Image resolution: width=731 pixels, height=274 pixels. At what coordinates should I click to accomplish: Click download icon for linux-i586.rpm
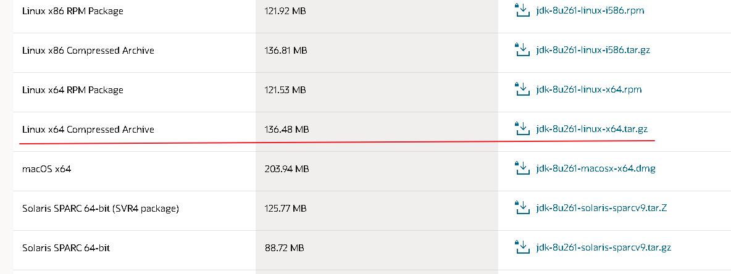(522, 10)
